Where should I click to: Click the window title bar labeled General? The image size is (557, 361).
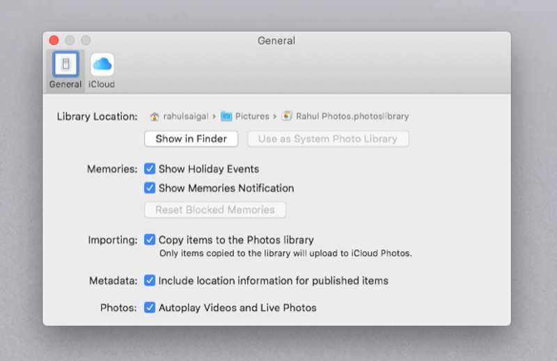pyautogui.click(x=276, y=41)
